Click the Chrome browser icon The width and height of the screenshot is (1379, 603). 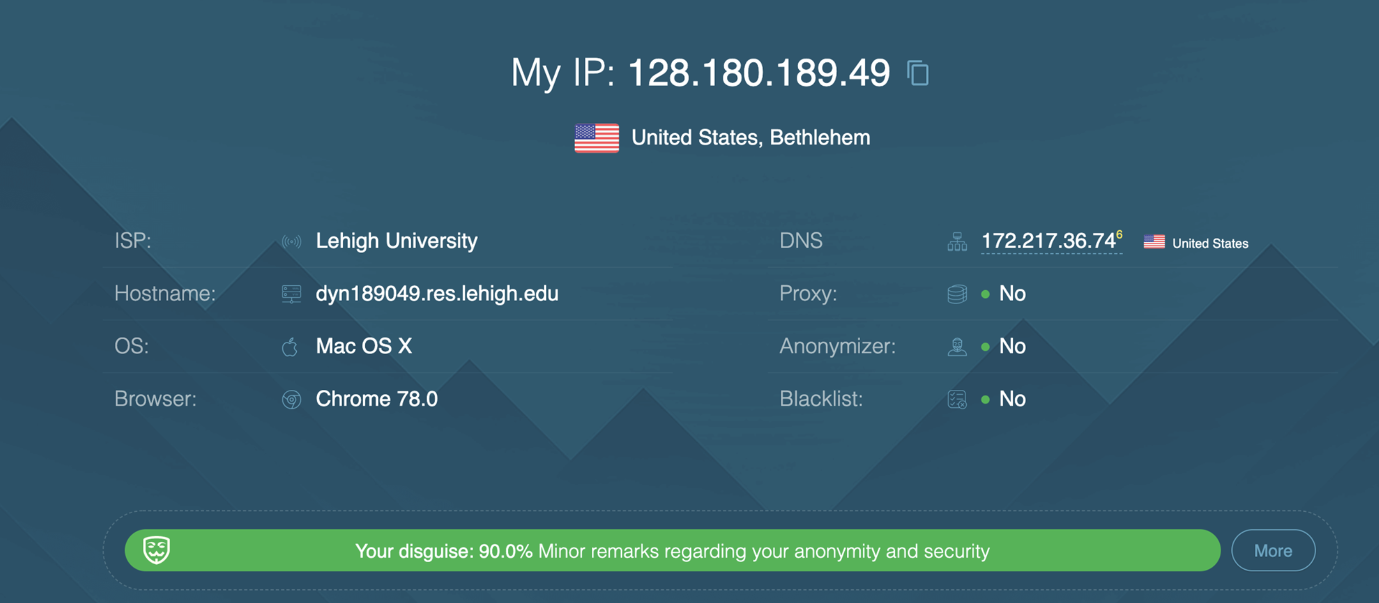coord(291,399)
